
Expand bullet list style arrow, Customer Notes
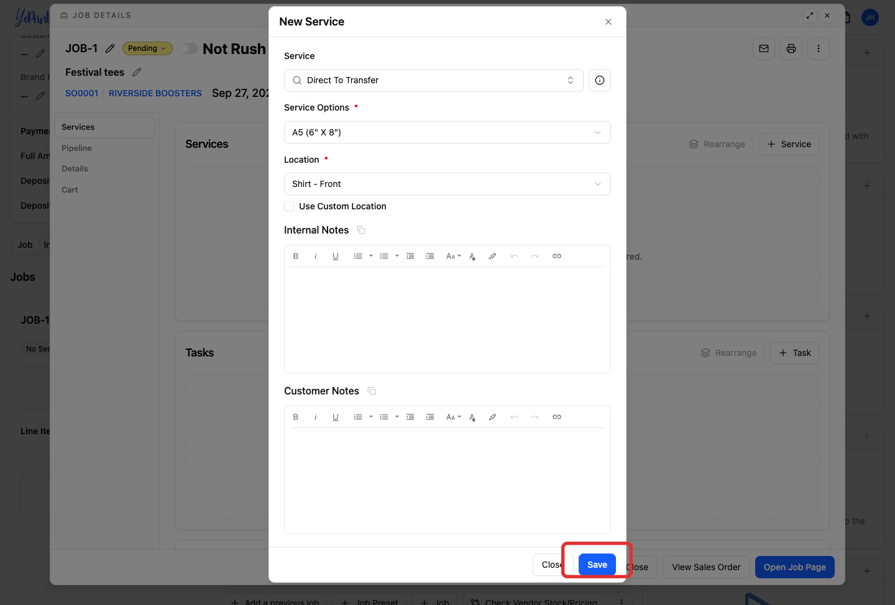coord(397,417)
